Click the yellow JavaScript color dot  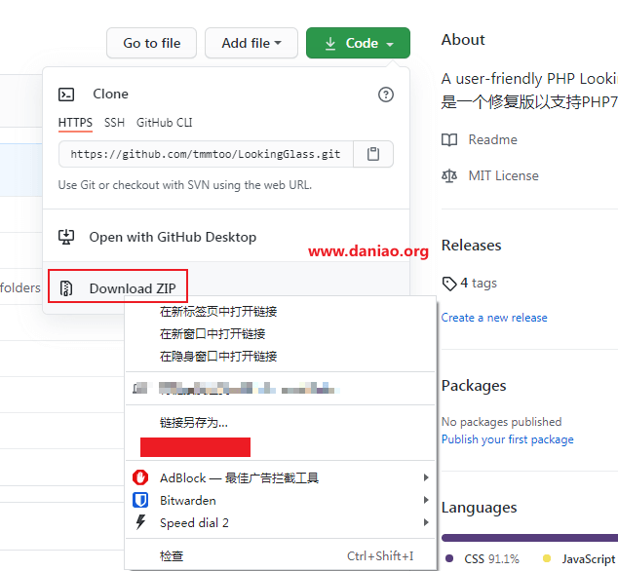click(x=547, y=558)
